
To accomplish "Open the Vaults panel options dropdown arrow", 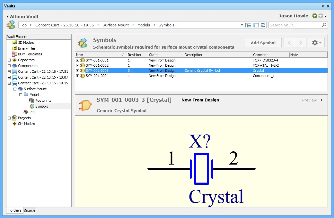I will point(323,6).
